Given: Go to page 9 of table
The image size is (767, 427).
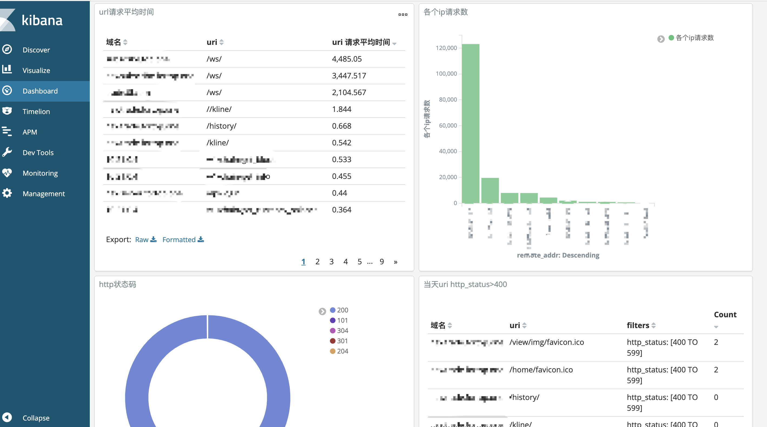Looking at the screenshot, I should point(382,262).
